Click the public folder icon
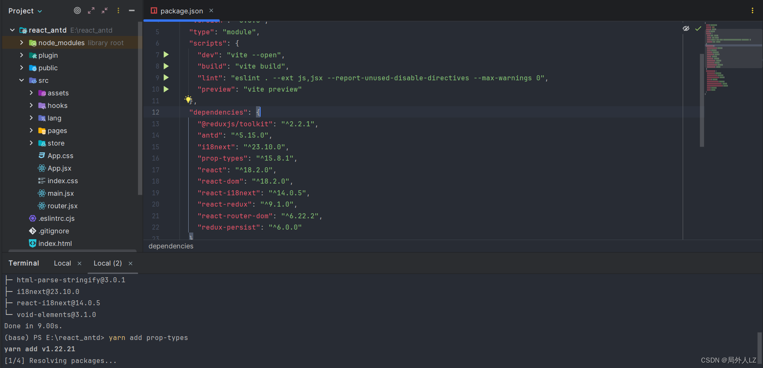Image resolution: width=763 pixels, height=368 pixels. point(33,68)
